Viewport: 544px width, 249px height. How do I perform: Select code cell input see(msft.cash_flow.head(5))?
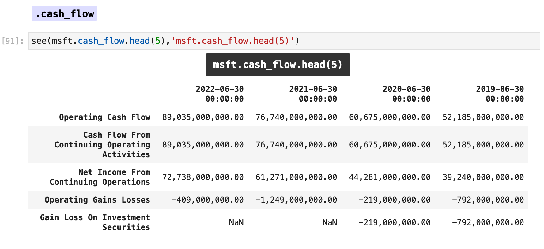click(284, 41)
